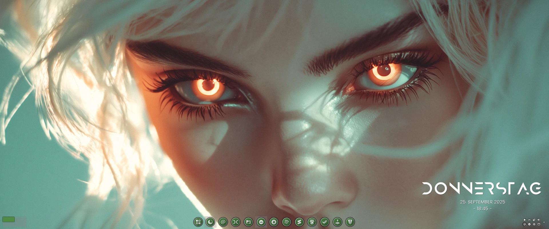The height and width of the screenshot is (229, 549).
Task: Click the 18:45 clock text
Action: pyautogui.click(x=482, y=209)
